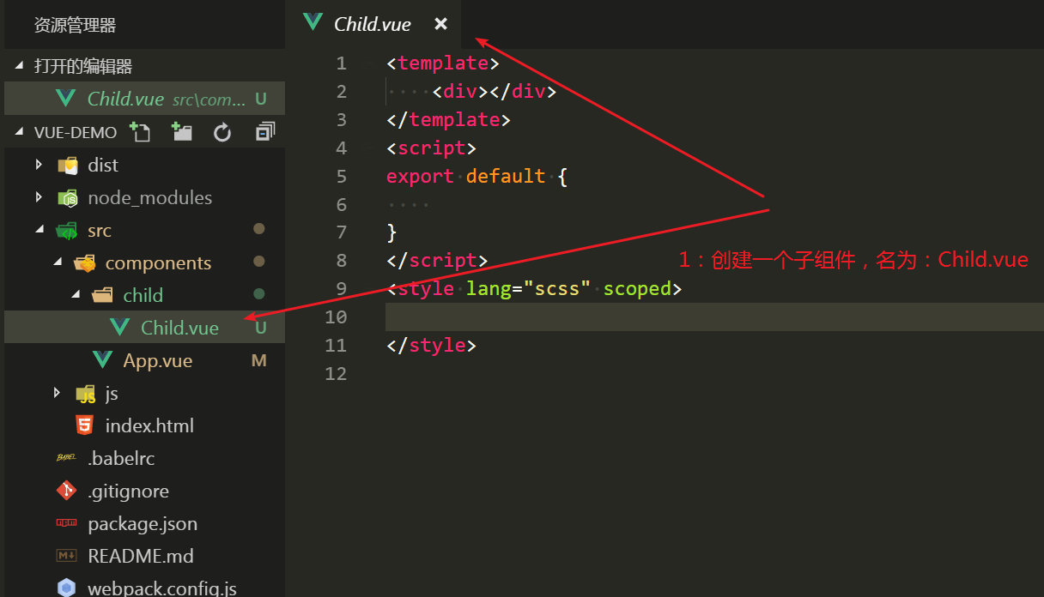Collapse the VUE-DEMO project section
1044x597 pixels.
click(20, 132)
